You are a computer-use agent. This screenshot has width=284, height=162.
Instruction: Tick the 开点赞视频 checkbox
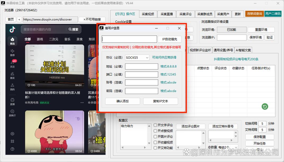(155, 131)
